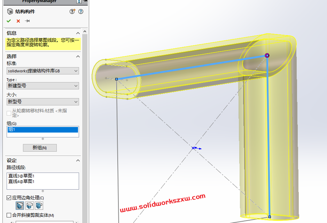Click the keep-visible pushpin below 结构构件

(x=26, y=21)
